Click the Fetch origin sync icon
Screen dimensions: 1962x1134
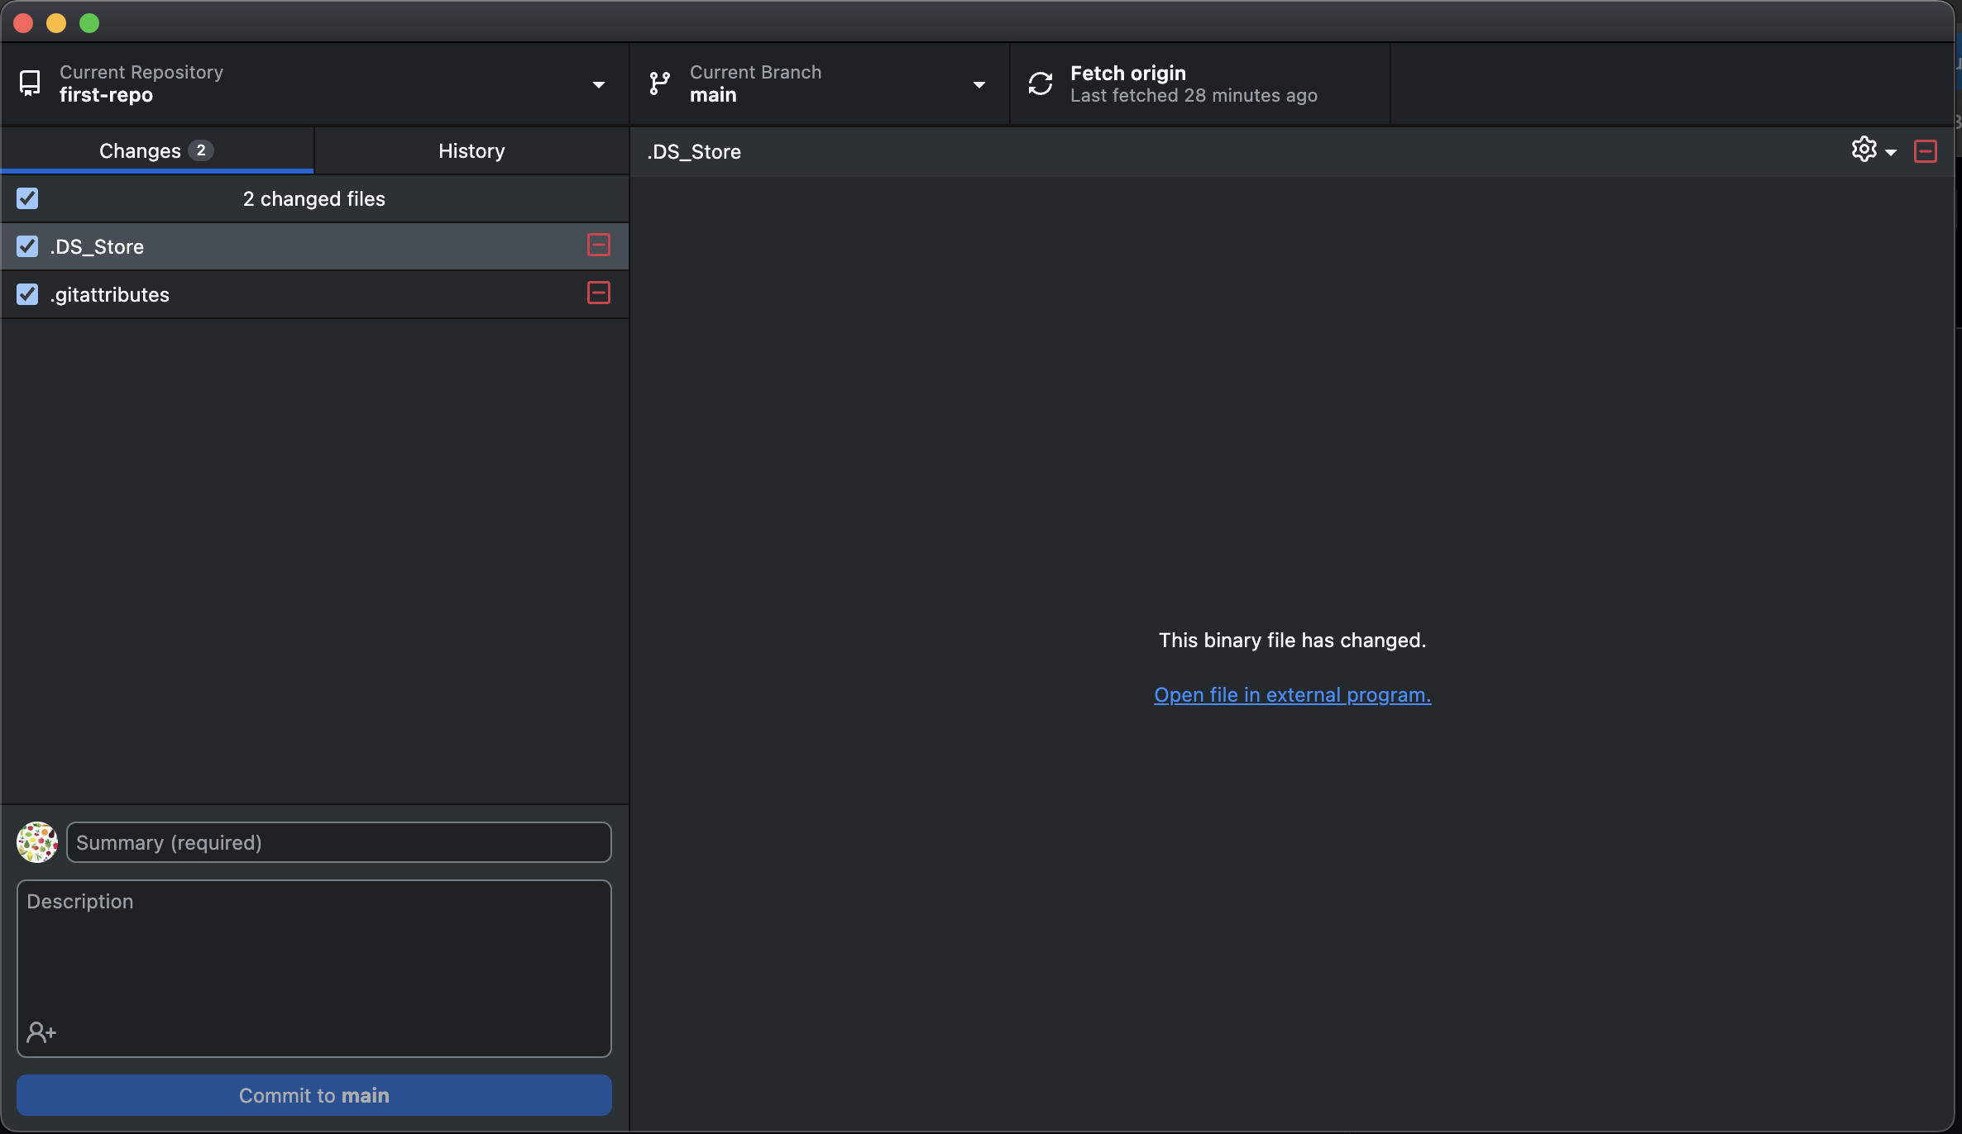1041,83
